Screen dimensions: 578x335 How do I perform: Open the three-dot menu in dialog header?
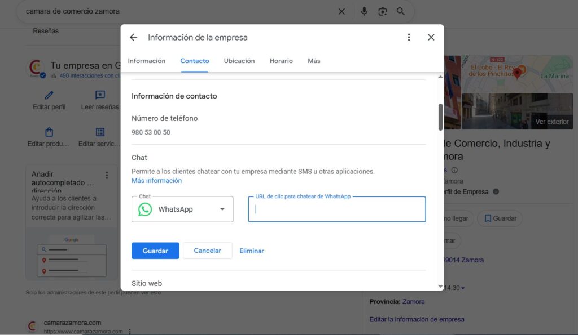[x=409, y=38]
